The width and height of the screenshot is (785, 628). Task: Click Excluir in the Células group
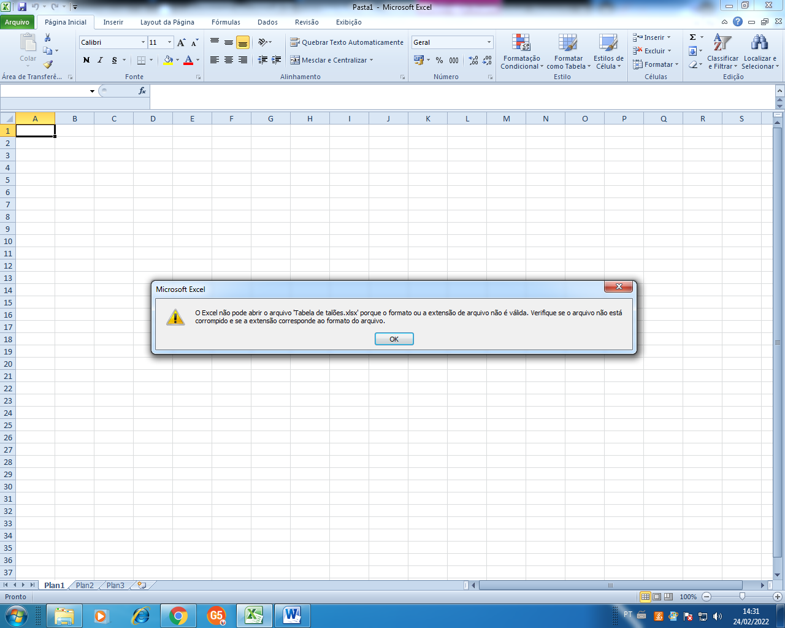[653, 51]
